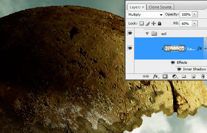207x133 pixels.
Task: Open the Opacity slider arrow
Action: (195, 14)
